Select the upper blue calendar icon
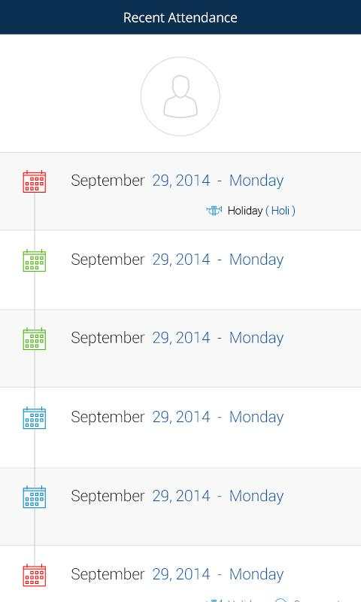This screenshot has height=602, width=361. 34,418
